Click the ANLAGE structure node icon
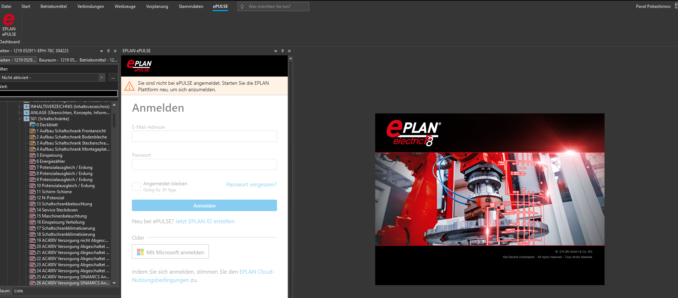Viewport: 678px width, 298px height. point(27,113)
